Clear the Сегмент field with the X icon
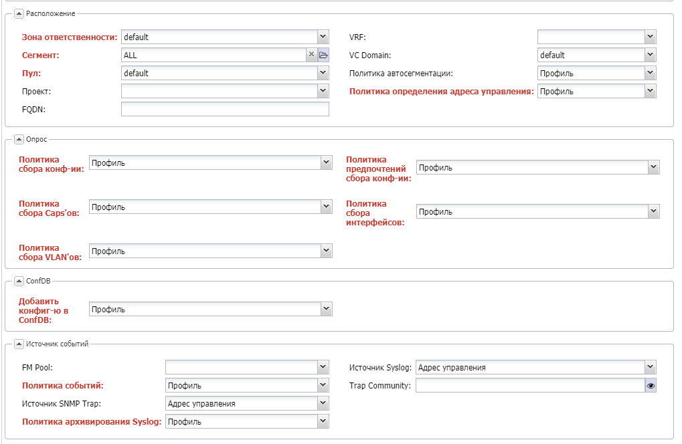Screen dimensions: 682x444 click(x=311, y=55)
